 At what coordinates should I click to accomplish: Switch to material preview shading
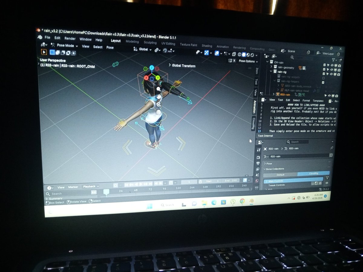[x=248, y=55]
